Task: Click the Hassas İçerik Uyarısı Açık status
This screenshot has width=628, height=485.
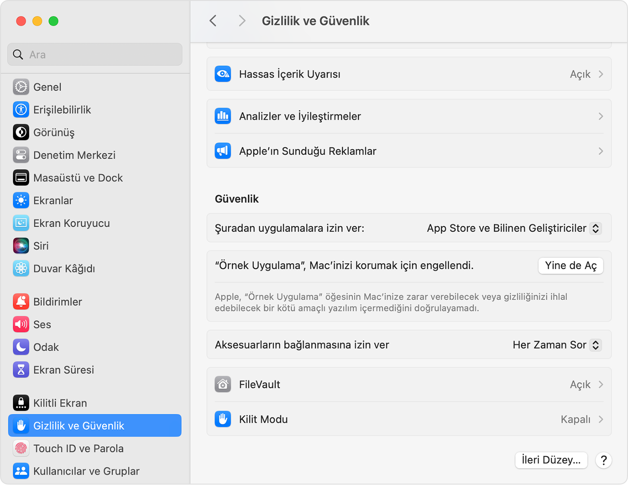Action: pyautogui.click(x=580, y=74)
